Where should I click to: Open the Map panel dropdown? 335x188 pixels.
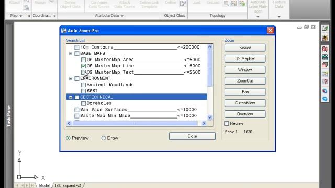tap(21, 16)
